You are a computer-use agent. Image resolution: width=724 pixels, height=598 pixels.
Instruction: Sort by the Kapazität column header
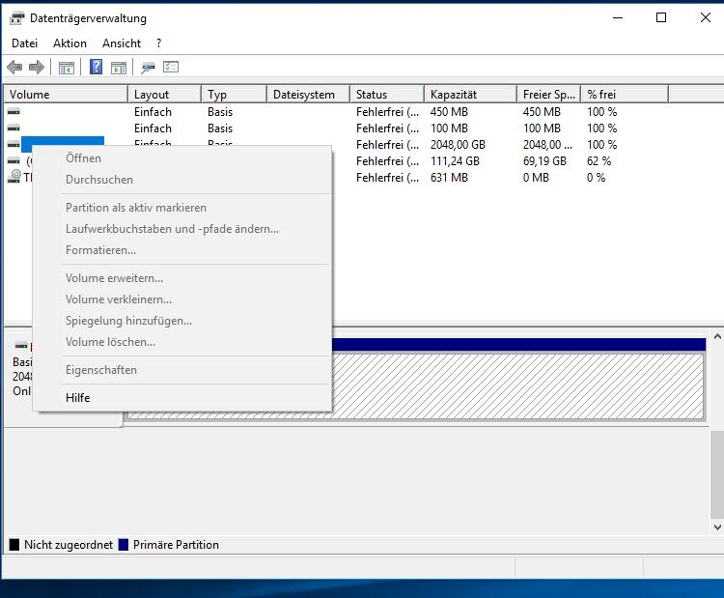click(470, 95)
